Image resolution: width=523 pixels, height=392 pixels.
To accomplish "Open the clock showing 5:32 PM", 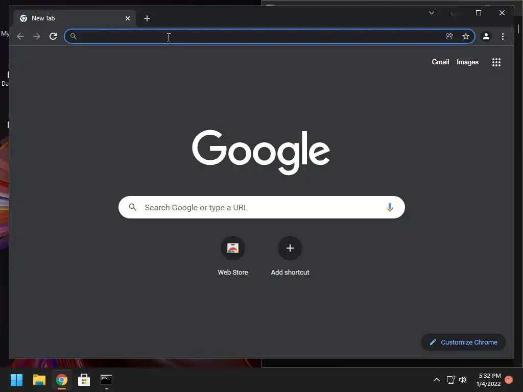I will [488, 380].
